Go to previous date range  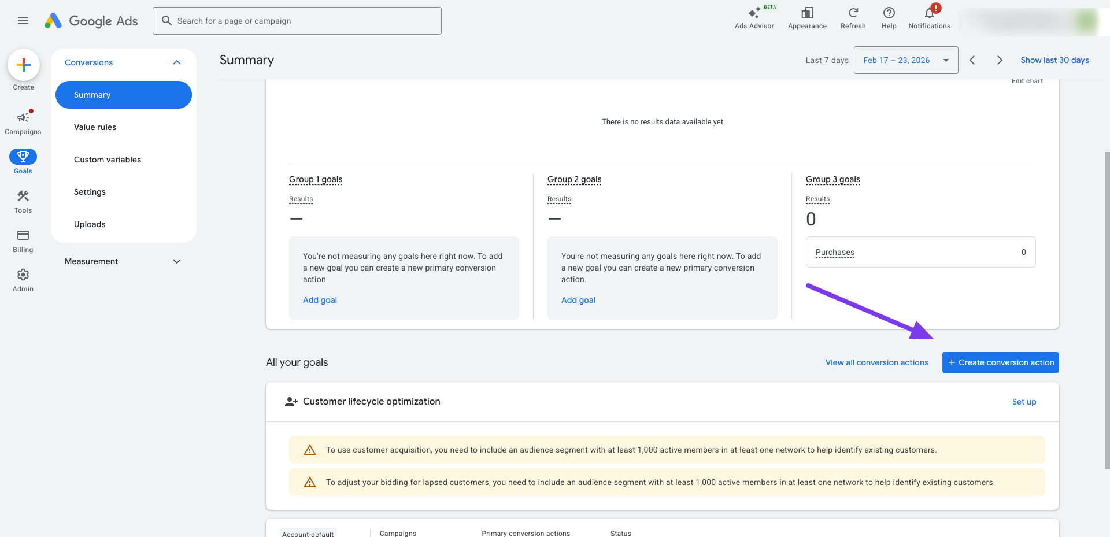[x=972, y=60]
